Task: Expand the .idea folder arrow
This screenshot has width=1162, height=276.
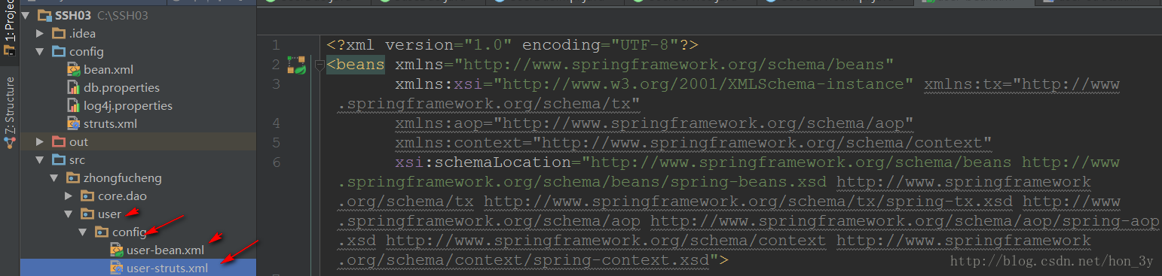Action: (41, 34)
